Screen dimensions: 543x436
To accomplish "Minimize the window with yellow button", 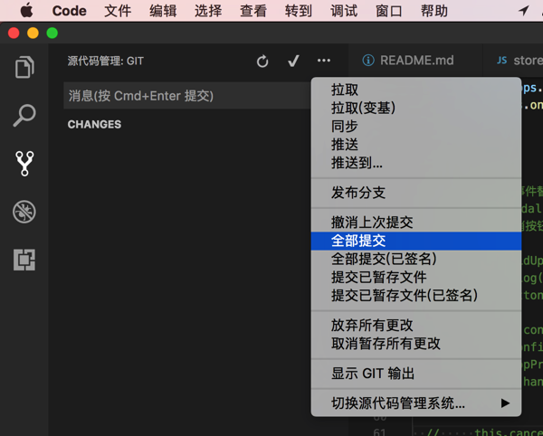I will tap(33, 33).
